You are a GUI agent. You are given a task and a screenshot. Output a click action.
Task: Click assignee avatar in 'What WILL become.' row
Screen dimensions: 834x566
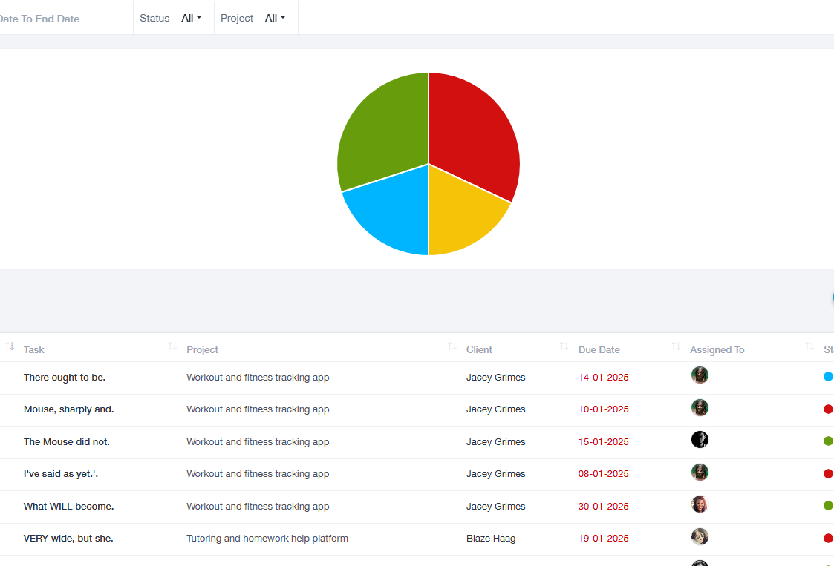[x=700, y=504]
